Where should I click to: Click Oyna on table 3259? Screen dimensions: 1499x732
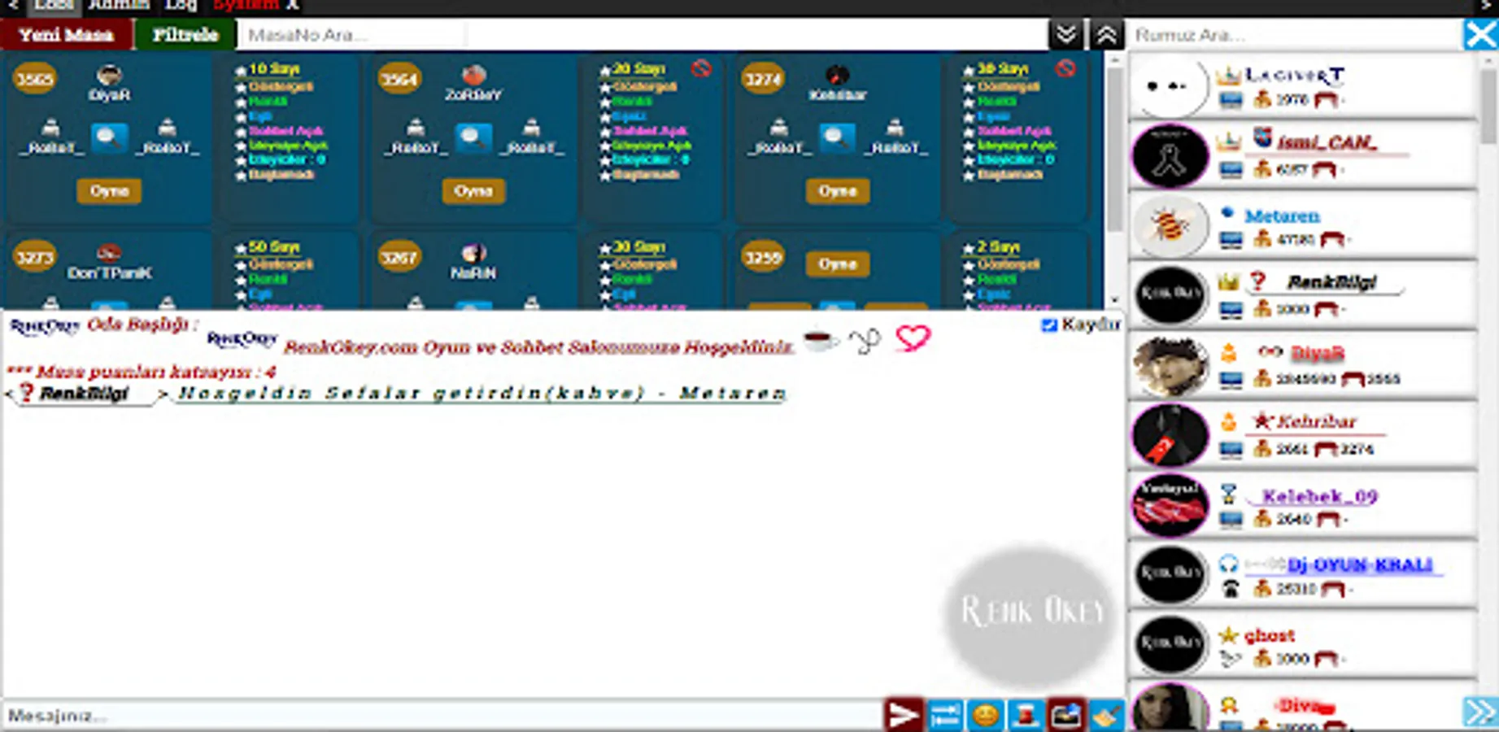coord(837,264)
